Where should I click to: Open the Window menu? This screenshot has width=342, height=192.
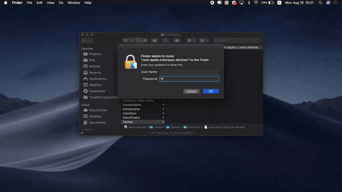pos(74,3)
